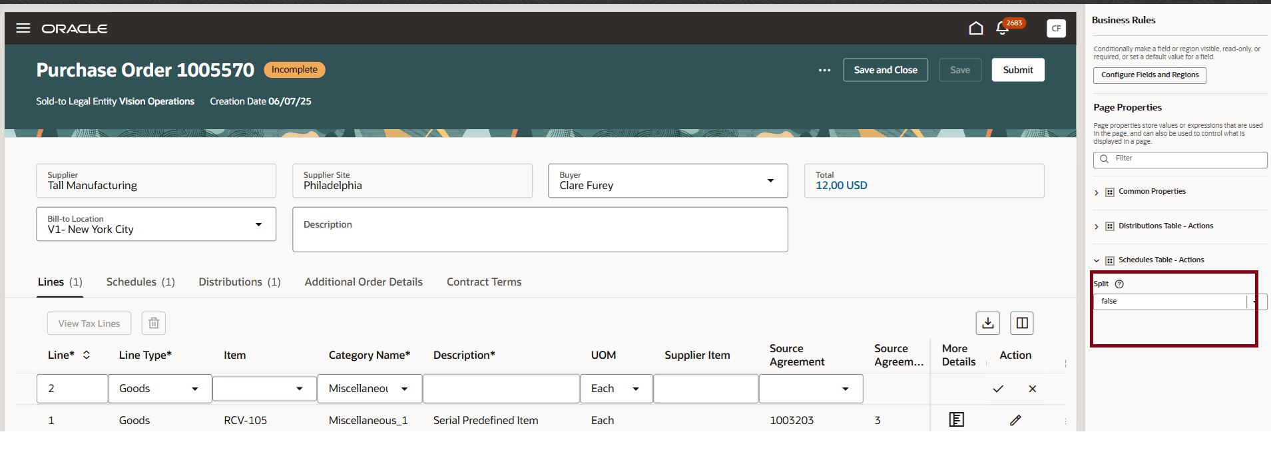
Task: Click the Filter search magnifier icon
Action: tap(1105, 159)
